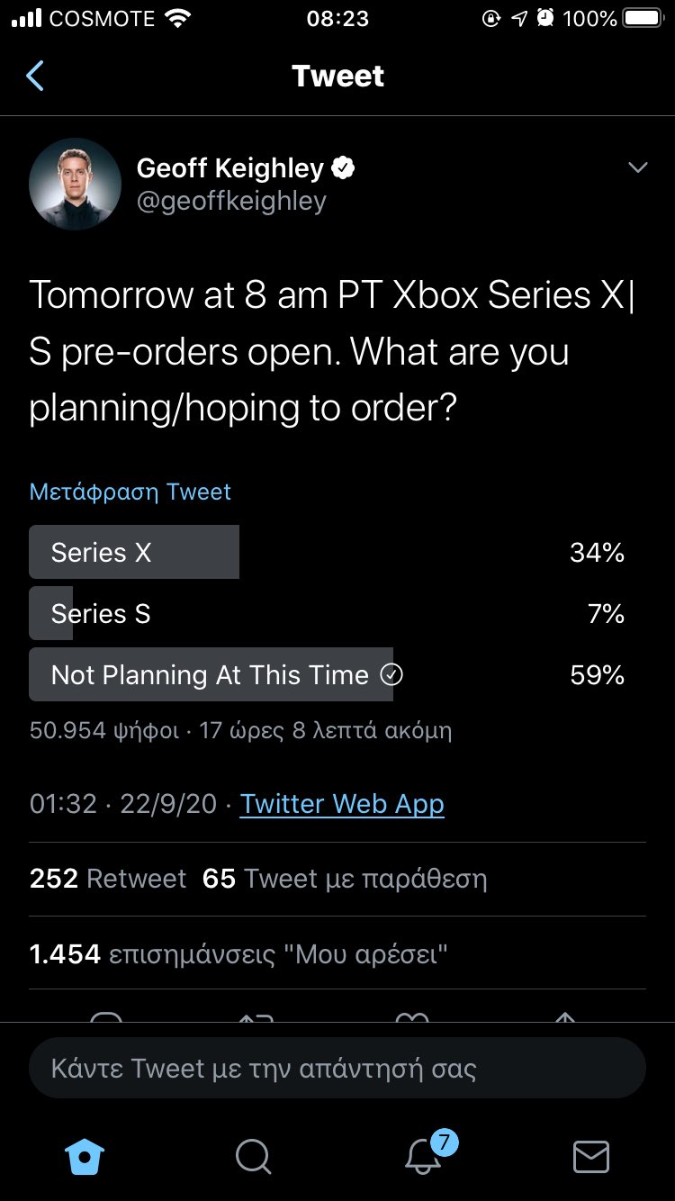
Task: Tap the Wi-Fi icon in status bar
Action: click(180, 18)
